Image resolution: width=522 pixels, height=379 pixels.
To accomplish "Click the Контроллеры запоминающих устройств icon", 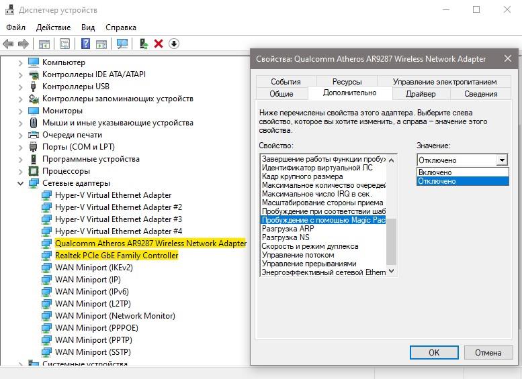I will pos(34,99).
